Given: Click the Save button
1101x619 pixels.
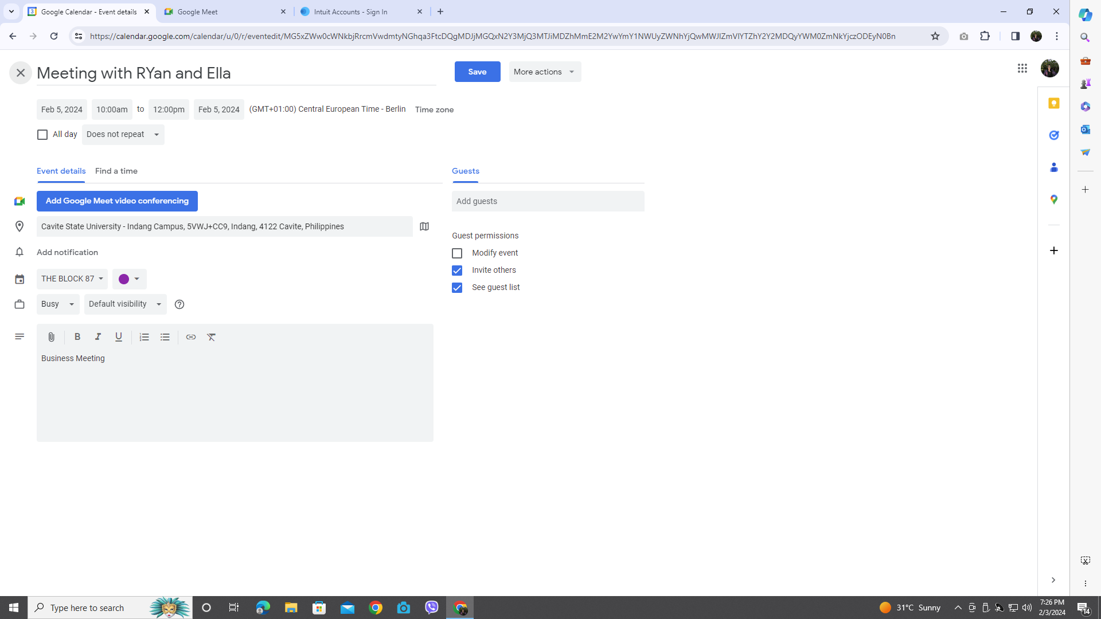Looking at the screenshot, I should click(477, 72).
